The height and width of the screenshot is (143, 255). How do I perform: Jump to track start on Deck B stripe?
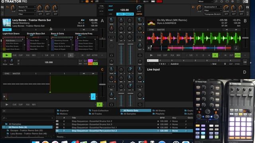(x=149, y=48)
